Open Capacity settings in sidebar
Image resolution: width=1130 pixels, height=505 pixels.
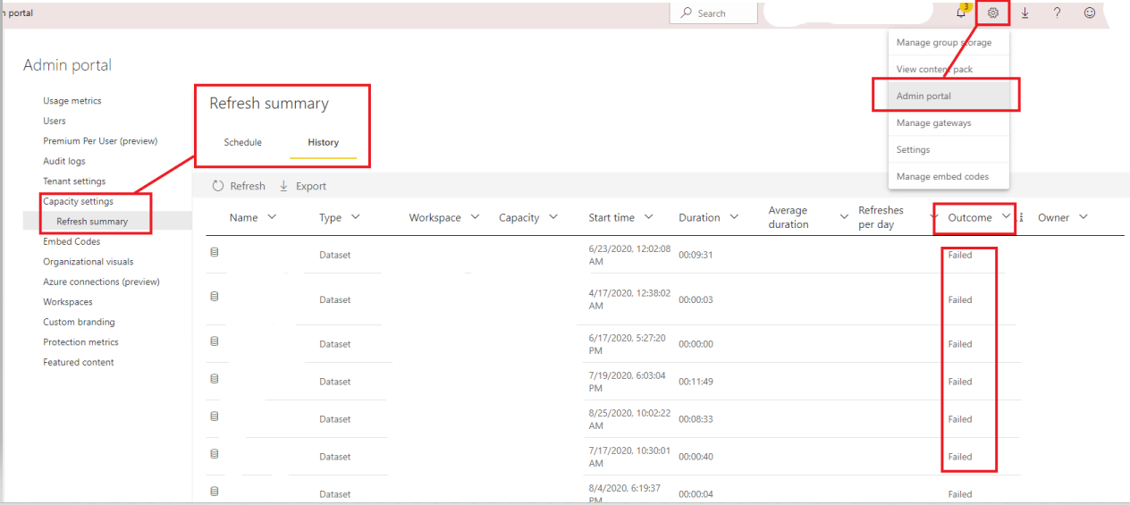click(x=78, y=201)
